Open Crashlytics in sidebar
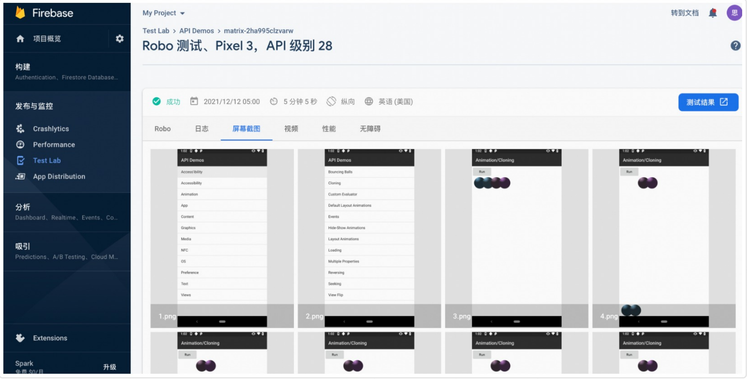This screenshot has width=747, height=379. pyautogui.click(x=51, y=128)
